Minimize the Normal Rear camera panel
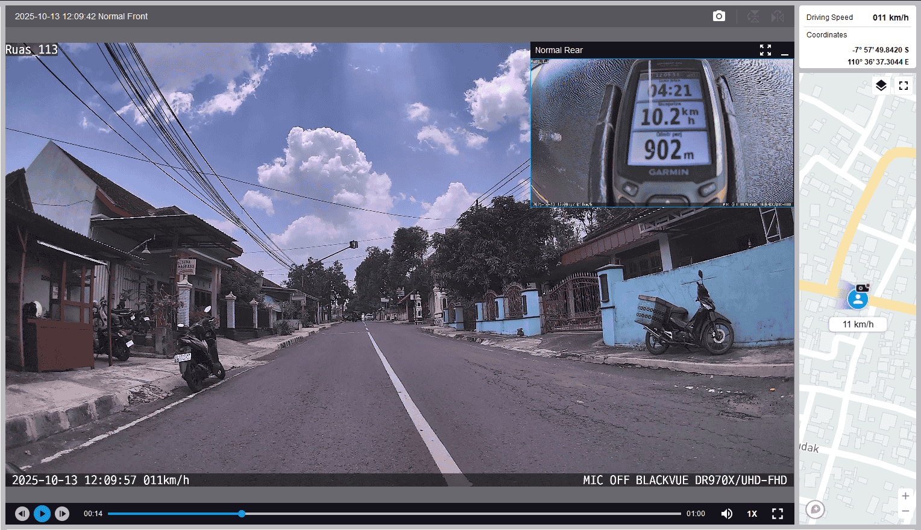The width and height of the screenshot is (921, 530). click(x=784, y=51)
